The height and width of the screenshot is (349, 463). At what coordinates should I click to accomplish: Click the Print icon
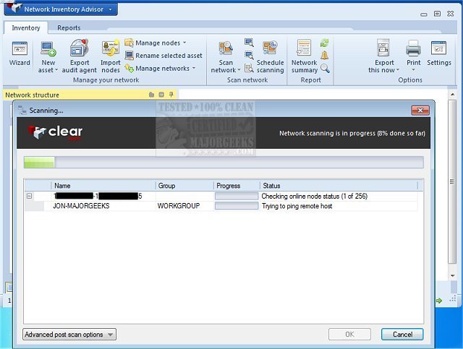[x=413, y=48]
